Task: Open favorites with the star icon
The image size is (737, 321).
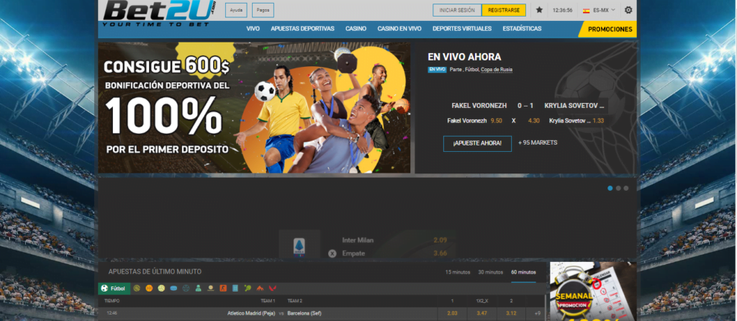Action: click(x=539, y=10)
